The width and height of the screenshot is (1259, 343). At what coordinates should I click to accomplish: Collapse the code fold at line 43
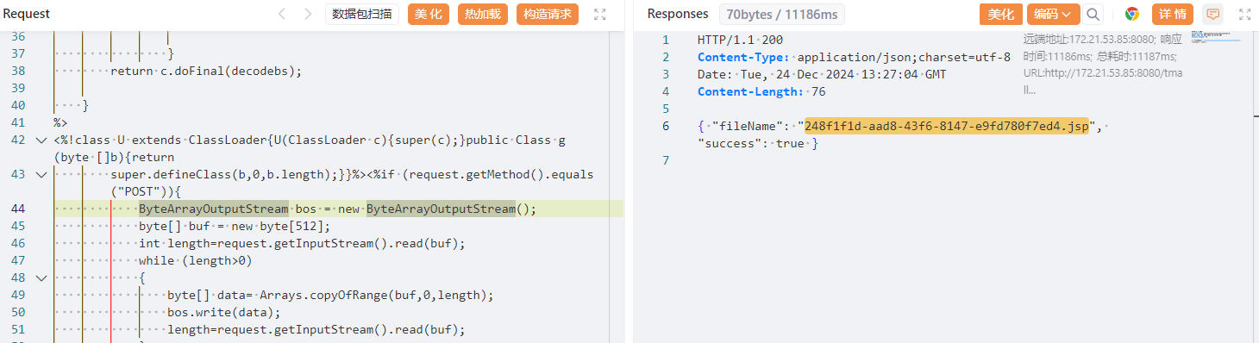(x=41, y=175)
